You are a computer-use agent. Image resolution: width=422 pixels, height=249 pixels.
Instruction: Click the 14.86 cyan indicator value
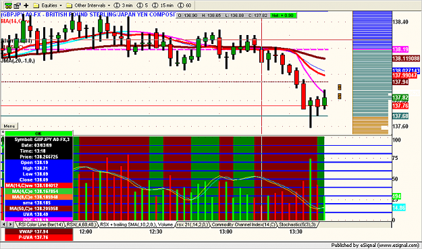399,208
